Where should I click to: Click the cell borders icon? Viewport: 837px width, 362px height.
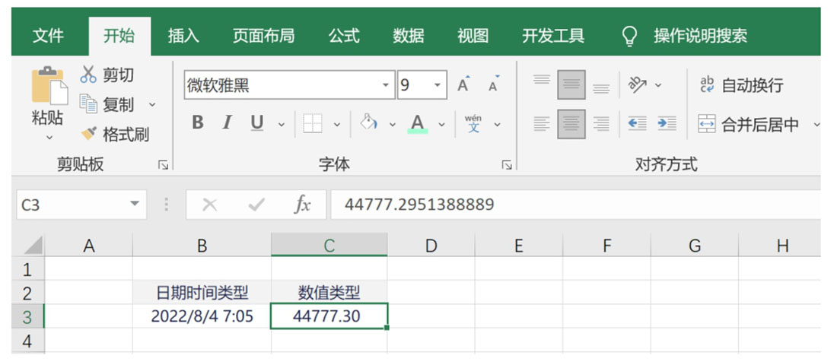[x=313, y=123]
